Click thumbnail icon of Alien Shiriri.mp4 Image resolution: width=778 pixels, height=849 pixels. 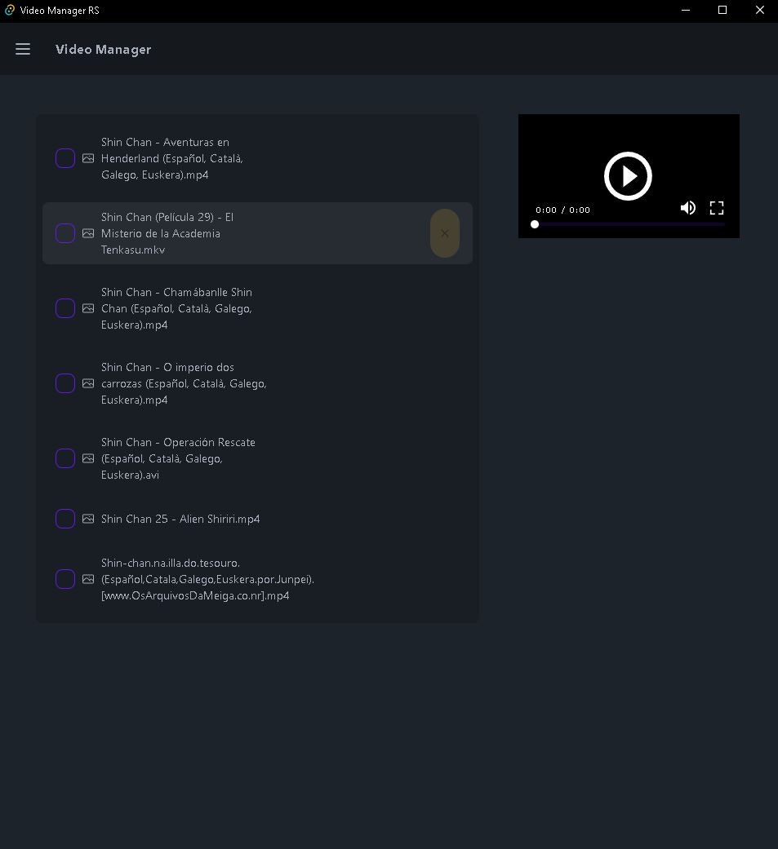88,519
